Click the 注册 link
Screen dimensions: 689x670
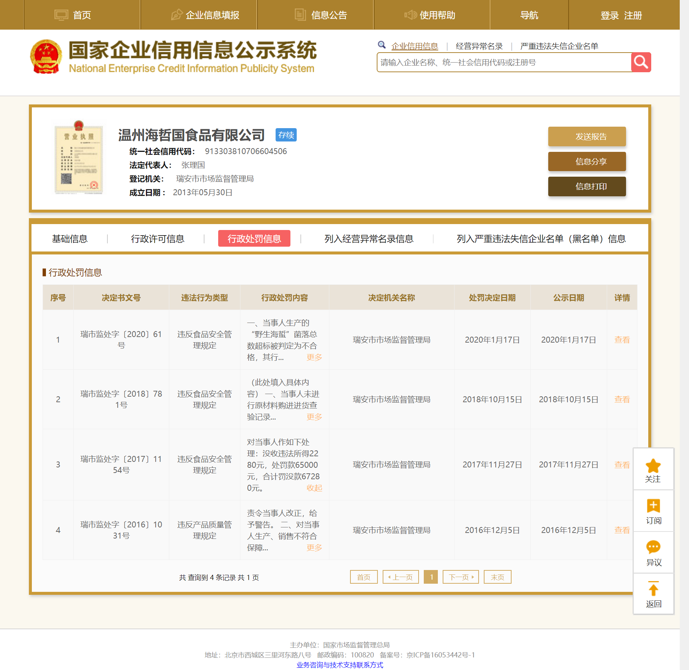(633, 16)
